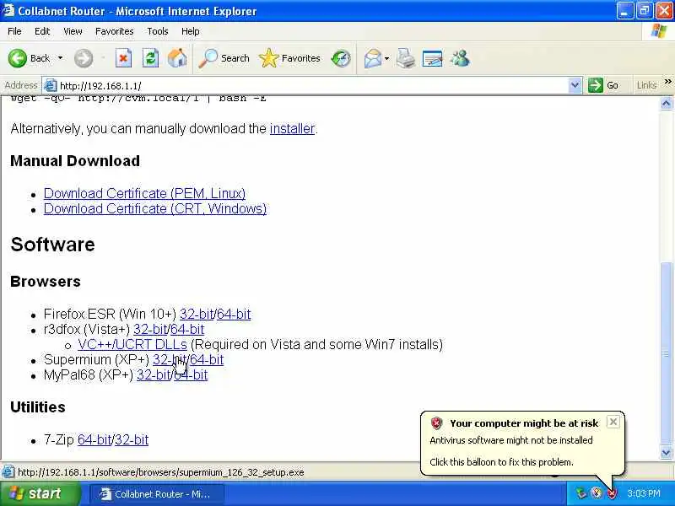Stop page loading with the red X icon
The width and height of the screenshot is (675, 506).
(123, 58)
